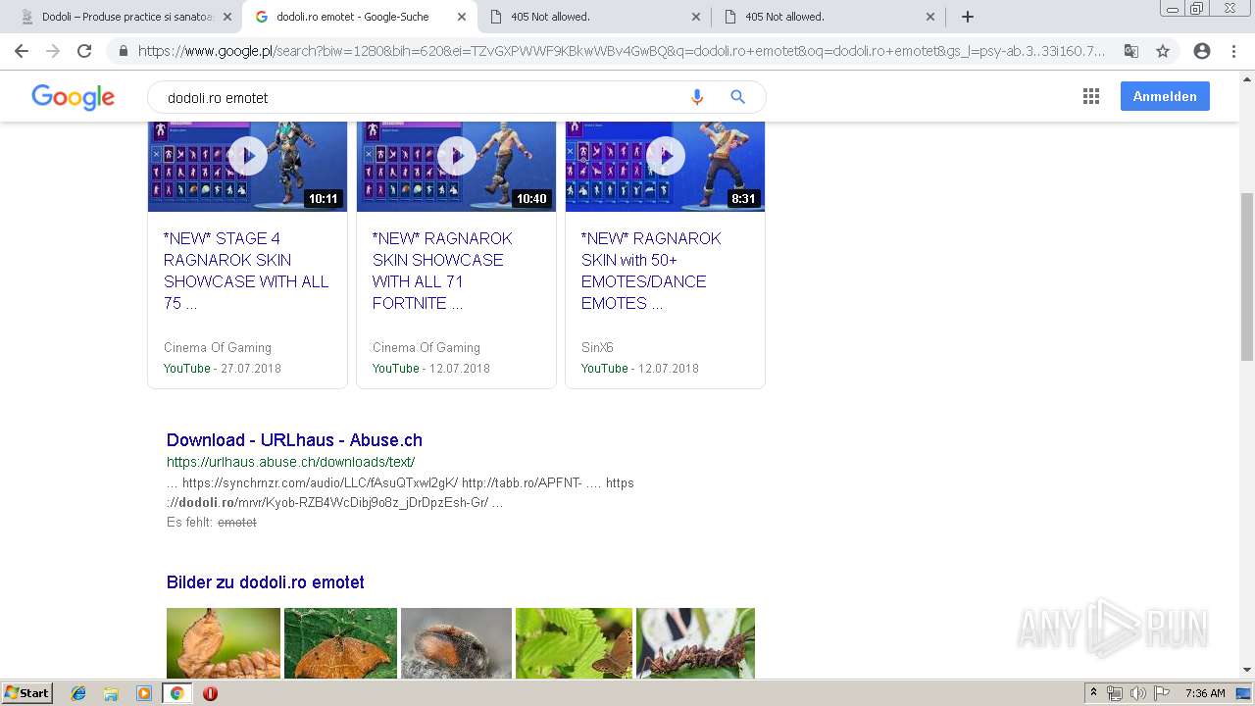The height and width of the screenshot is (706, 1255).
Task: Click the forward navigation arrow
Action: (53, 51)
